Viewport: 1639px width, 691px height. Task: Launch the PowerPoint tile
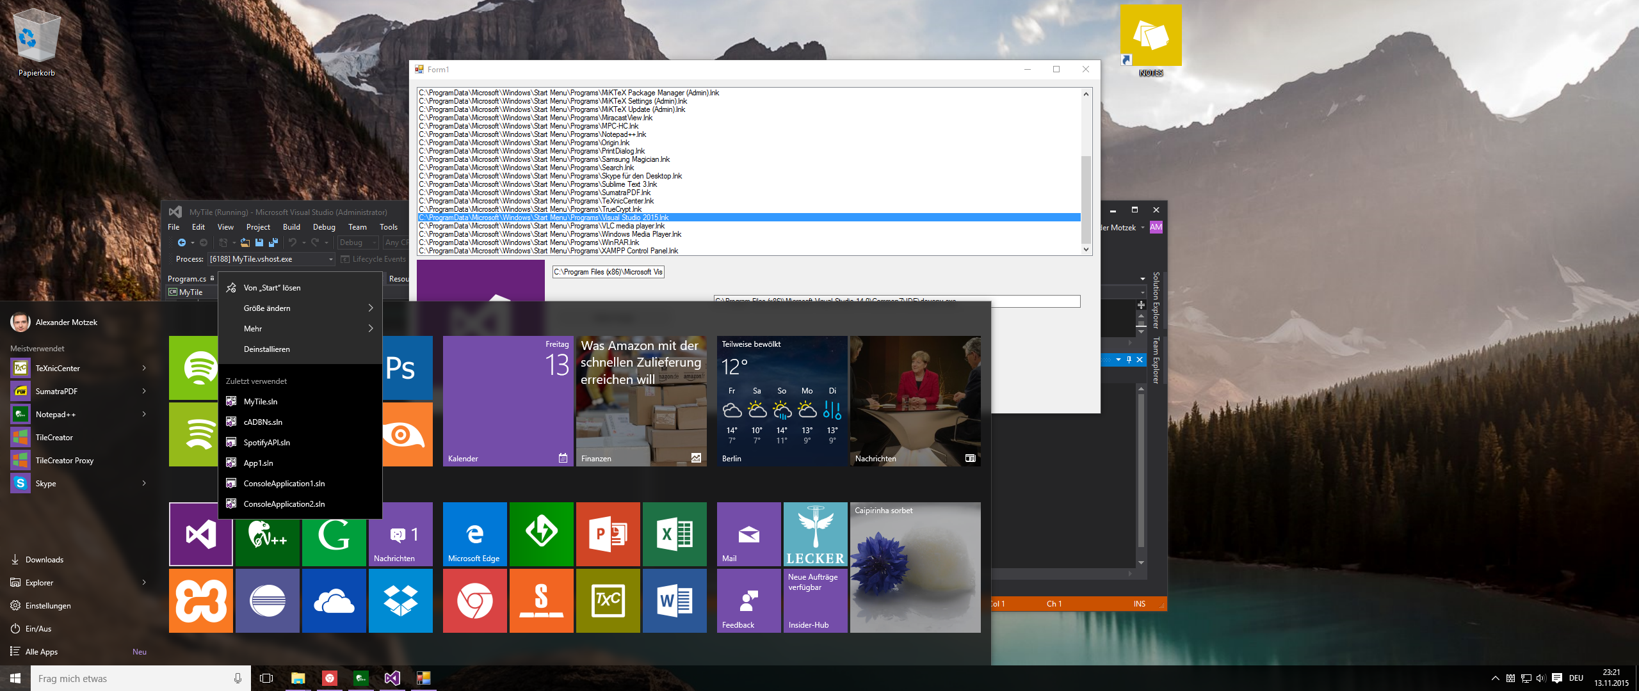tap(608, 534)
